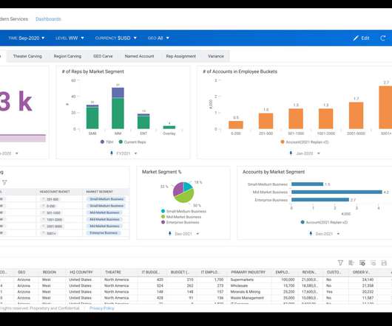Toggle Mid Market Business pie legend
Screen dimensions: 392x326
coord(181,217)
